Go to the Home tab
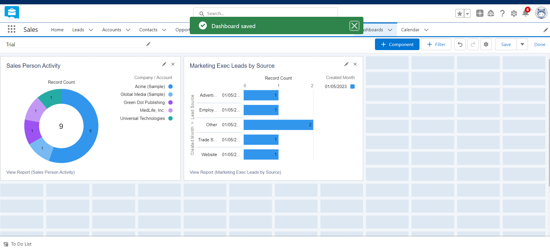This screenshot has height=249, width=550. click(57, 30)
